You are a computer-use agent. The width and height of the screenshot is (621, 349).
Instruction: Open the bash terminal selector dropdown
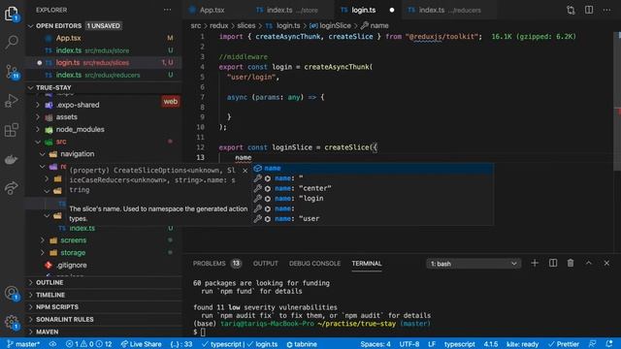(x=474, y=264)
